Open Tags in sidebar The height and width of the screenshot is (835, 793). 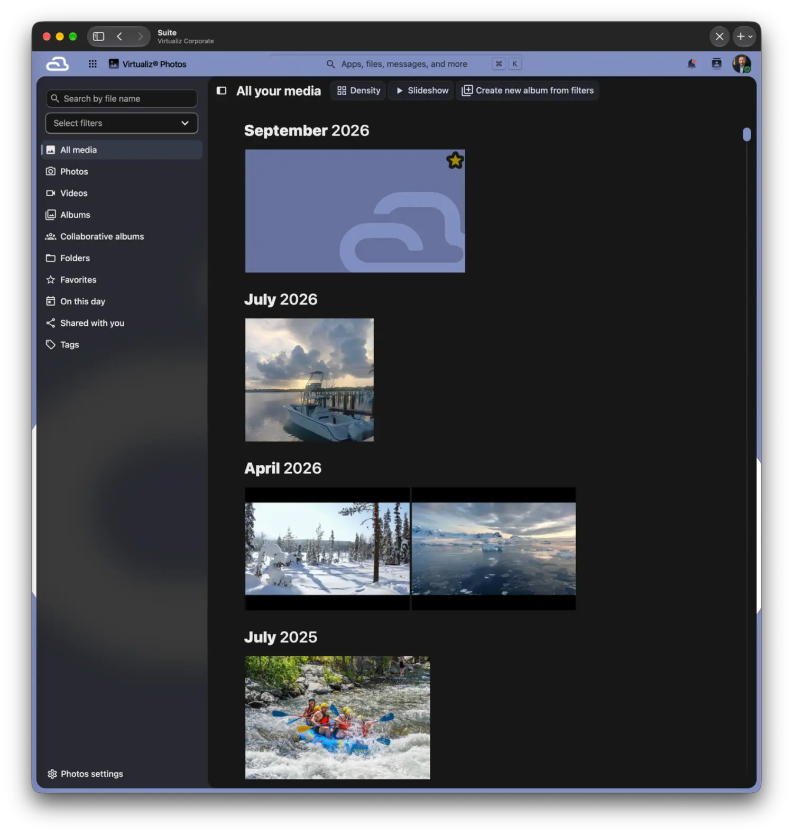pos(122,345)
